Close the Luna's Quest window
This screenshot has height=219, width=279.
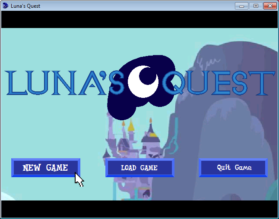click(x=270, y=6)
